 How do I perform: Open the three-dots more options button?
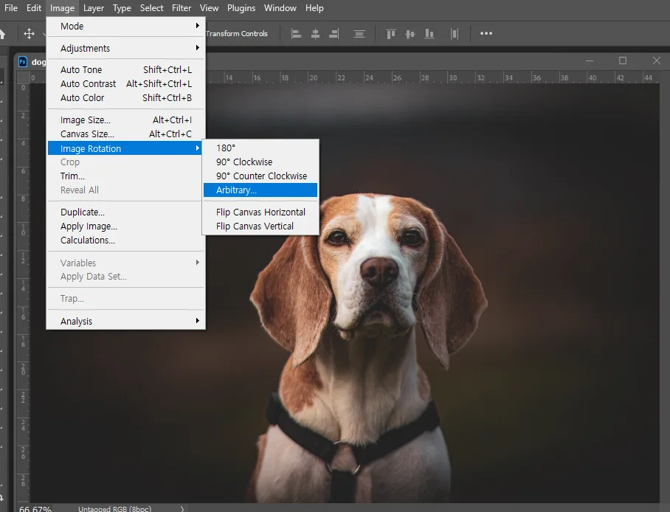486,33
